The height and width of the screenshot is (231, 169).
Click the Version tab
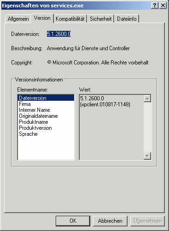(42, 18)
